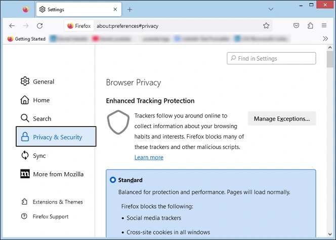Open the Home settings category
The image size is (336, 240).
tap(35, 100)
